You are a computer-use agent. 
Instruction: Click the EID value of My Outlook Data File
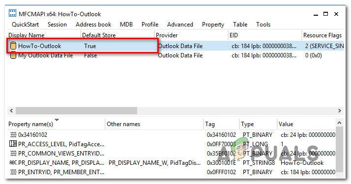[x=264, y=55]
